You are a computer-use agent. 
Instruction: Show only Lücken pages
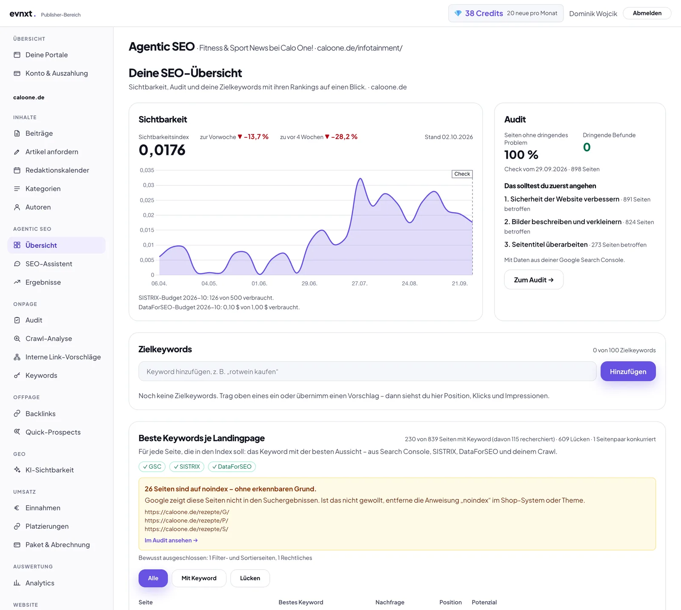click(x=250, y=578)
